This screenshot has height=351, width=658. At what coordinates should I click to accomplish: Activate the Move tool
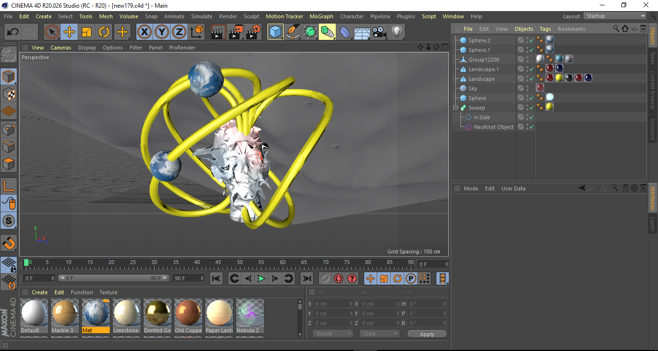(x=69, y=32)
